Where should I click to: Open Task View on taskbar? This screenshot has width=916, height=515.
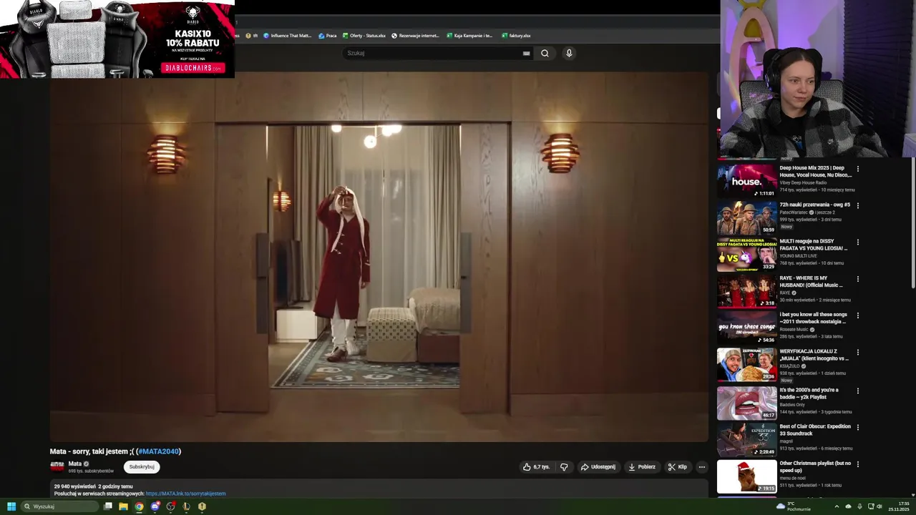click(108, 506)
